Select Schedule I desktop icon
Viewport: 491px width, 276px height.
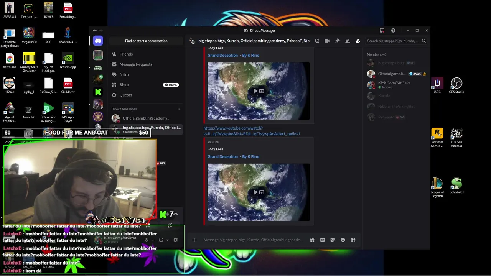point(456,186)
